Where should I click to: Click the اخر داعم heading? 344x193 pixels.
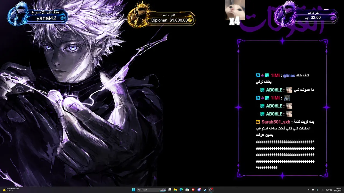[x=313, y=13]
